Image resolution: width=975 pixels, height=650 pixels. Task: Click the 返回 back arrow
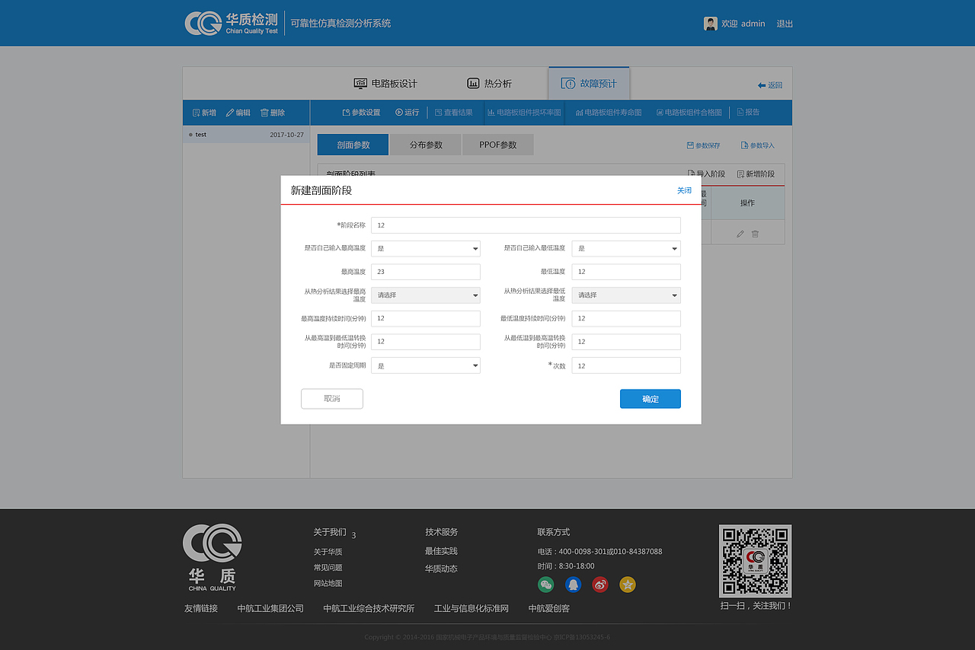(762, 85)
